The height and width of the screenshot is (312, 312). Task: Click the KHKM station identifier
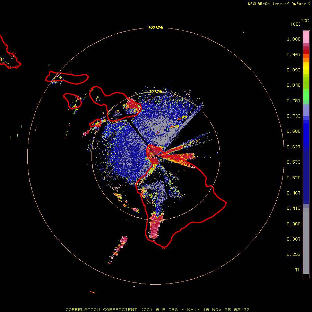tap(193, 310)
